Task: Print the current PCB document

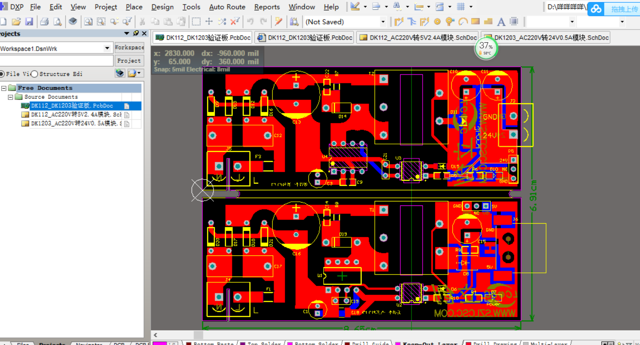Action: [44, 22]
